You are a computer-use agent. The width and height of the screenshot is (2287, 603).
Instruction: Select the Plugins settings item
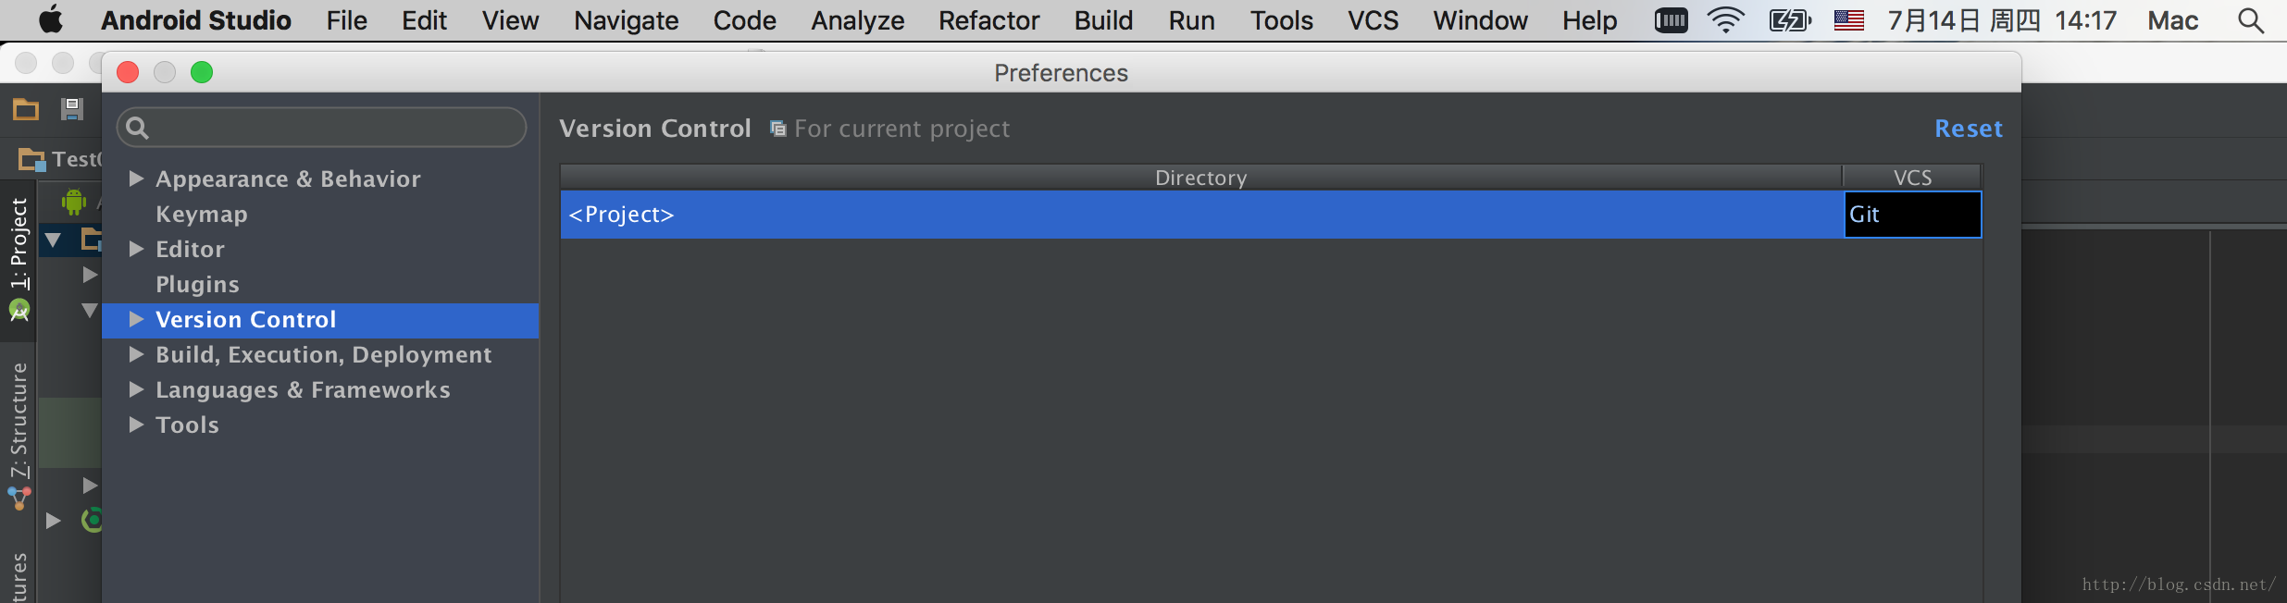point(197,285)
